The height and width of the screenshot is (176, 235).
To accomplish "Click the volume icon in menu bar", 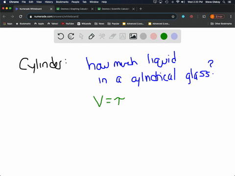I will pos(183,2).
